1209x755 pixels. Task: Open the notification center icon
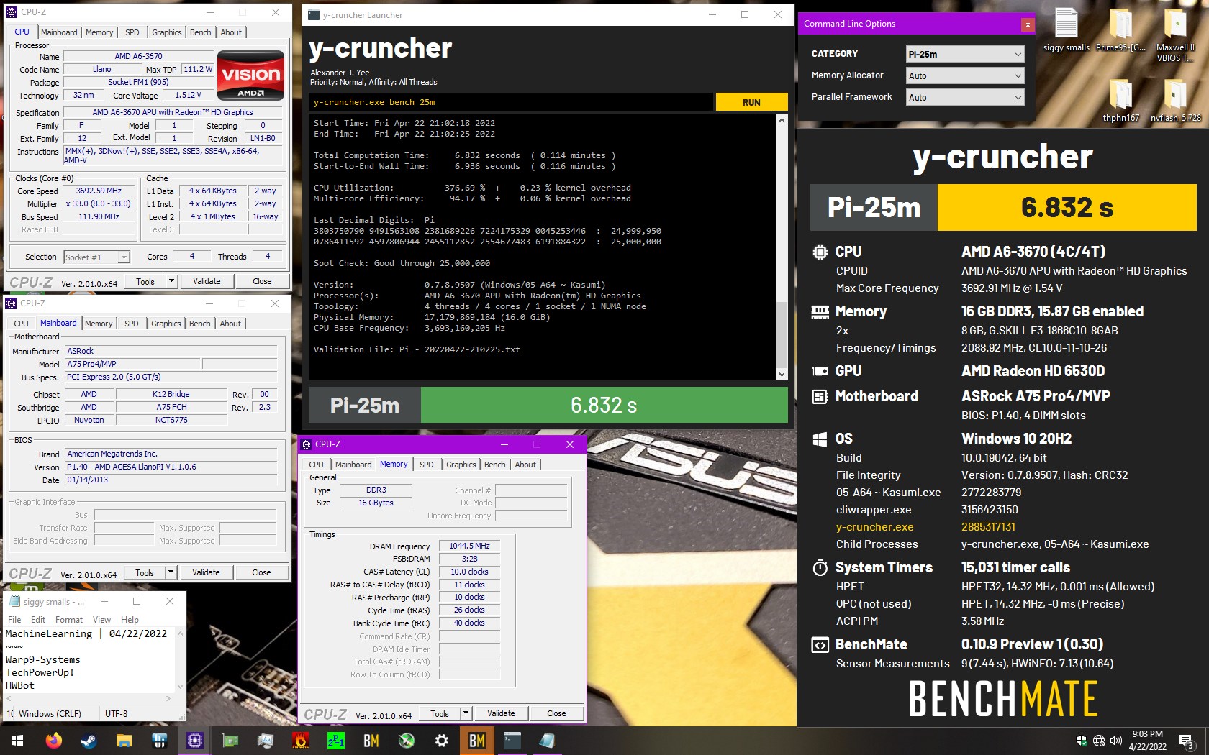coord(1186,741)
